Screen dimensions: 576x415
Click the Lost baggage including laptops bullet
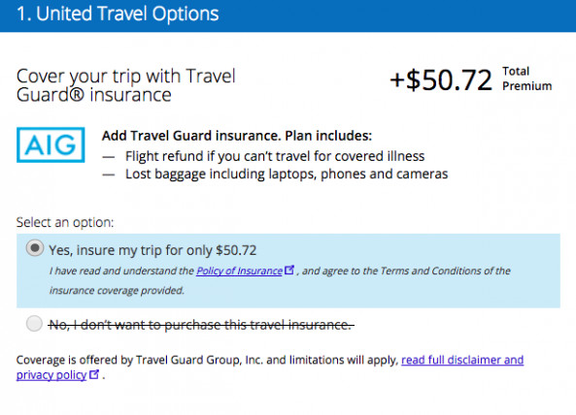point(287,174)
